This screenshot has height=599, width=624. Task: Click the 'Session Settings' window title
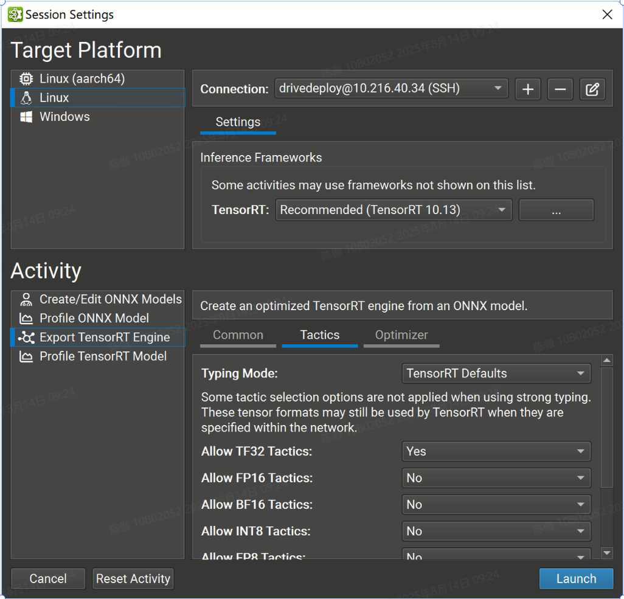click(x=70, y=15)
